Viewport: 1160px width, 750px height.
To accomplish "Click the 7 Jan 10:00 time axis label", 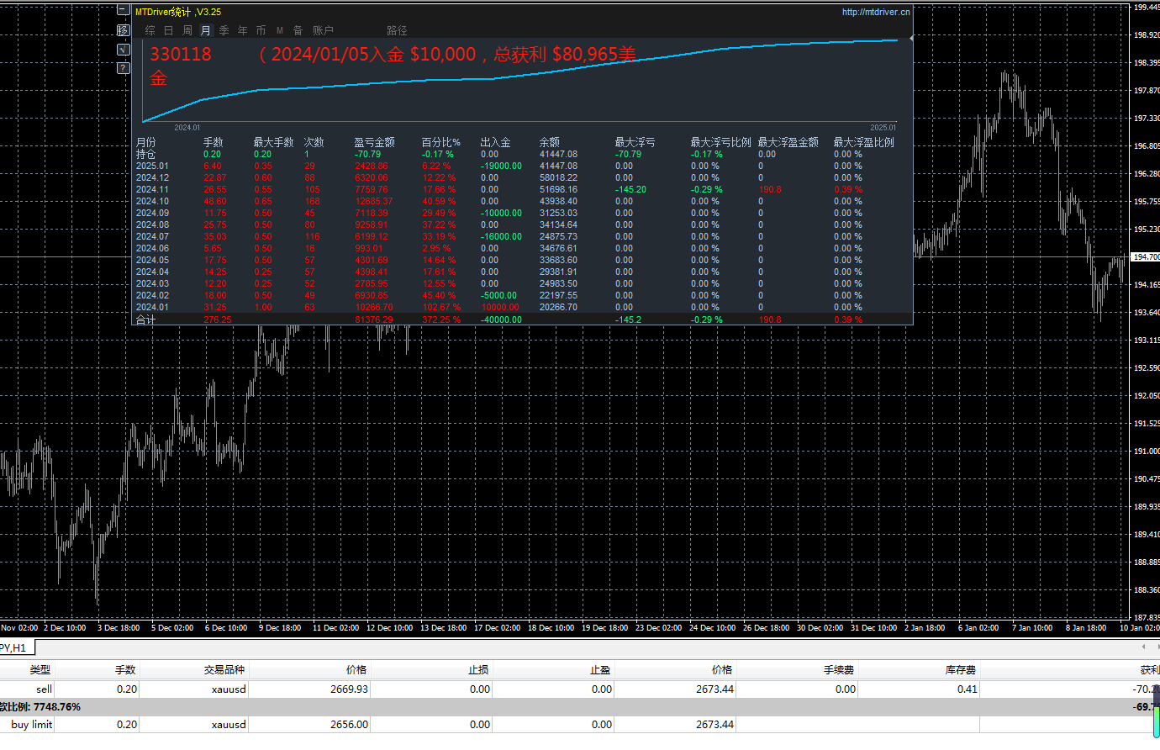I will click(1032, 627).
